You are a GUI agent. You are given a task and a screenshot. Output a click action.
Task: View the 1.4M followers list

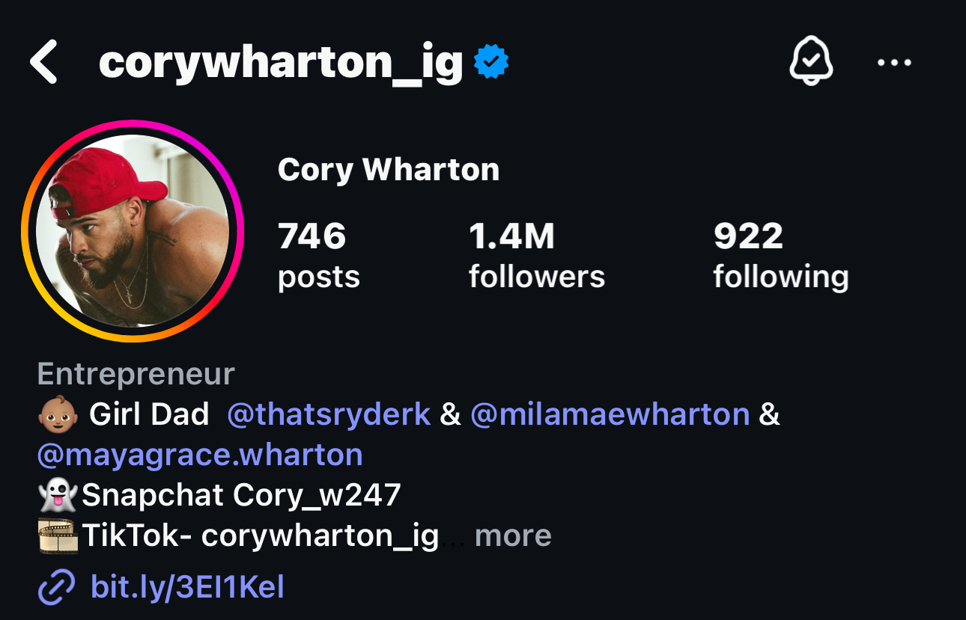[x=537, y=256]
